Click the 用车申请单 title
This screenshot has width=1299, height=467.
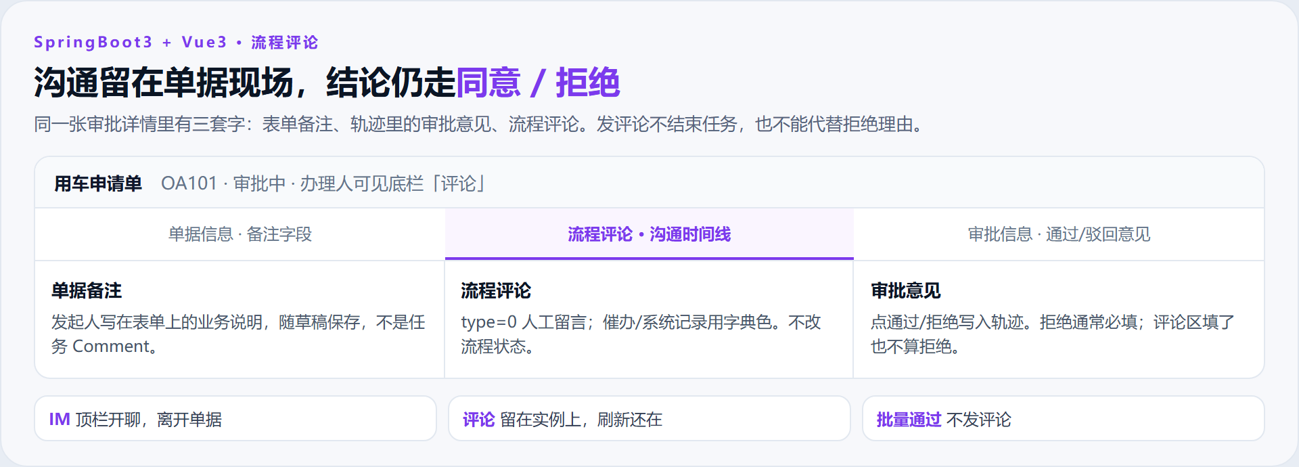(x=98, y=183)
